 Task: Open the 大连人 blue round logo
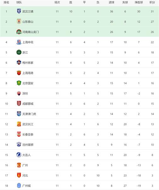(x=19, y=155)
